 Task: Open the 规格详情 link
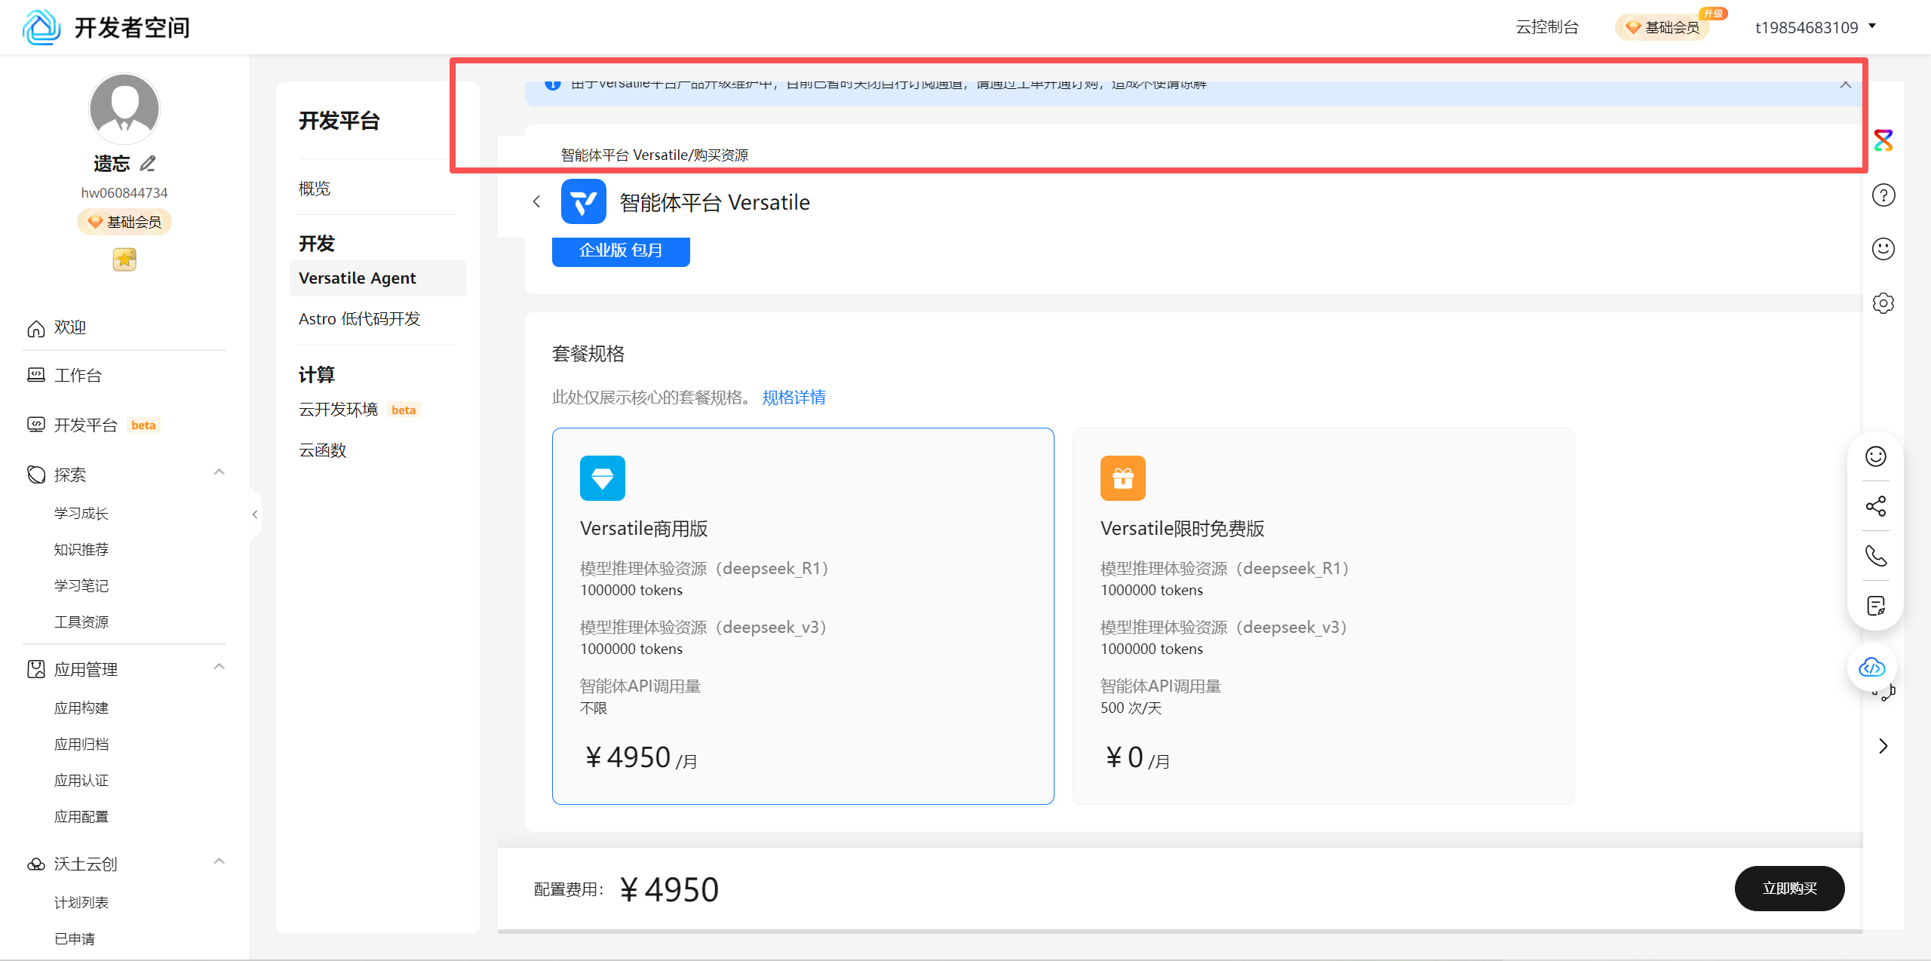tap(794, 398)
